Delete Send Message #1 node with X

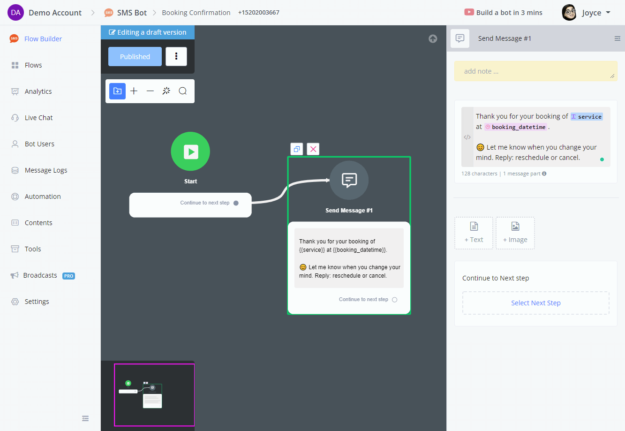[x=313, y=149]
